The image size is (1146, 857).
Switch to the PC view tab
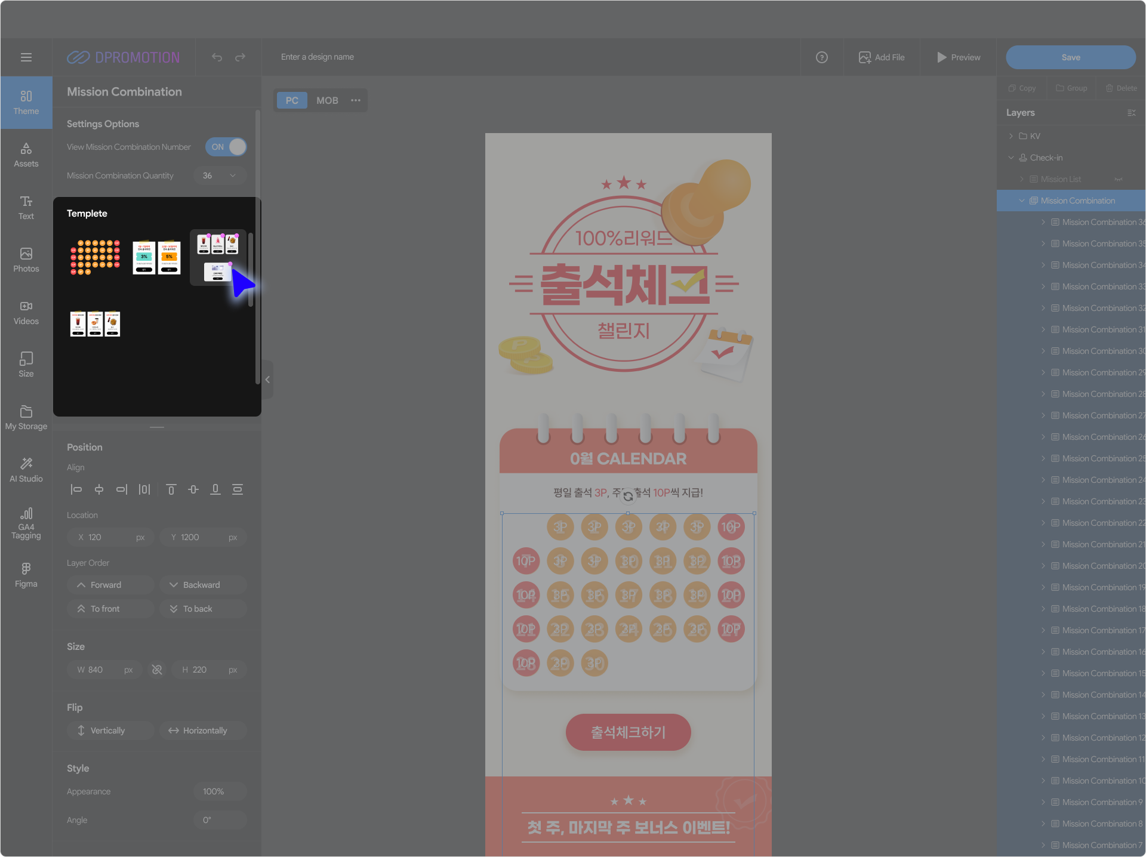(x=292, y=100)
